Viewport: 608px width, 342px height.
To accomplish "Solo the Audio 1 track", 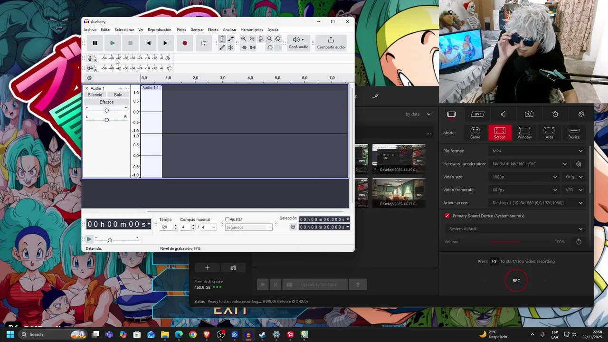I will 118,95.
